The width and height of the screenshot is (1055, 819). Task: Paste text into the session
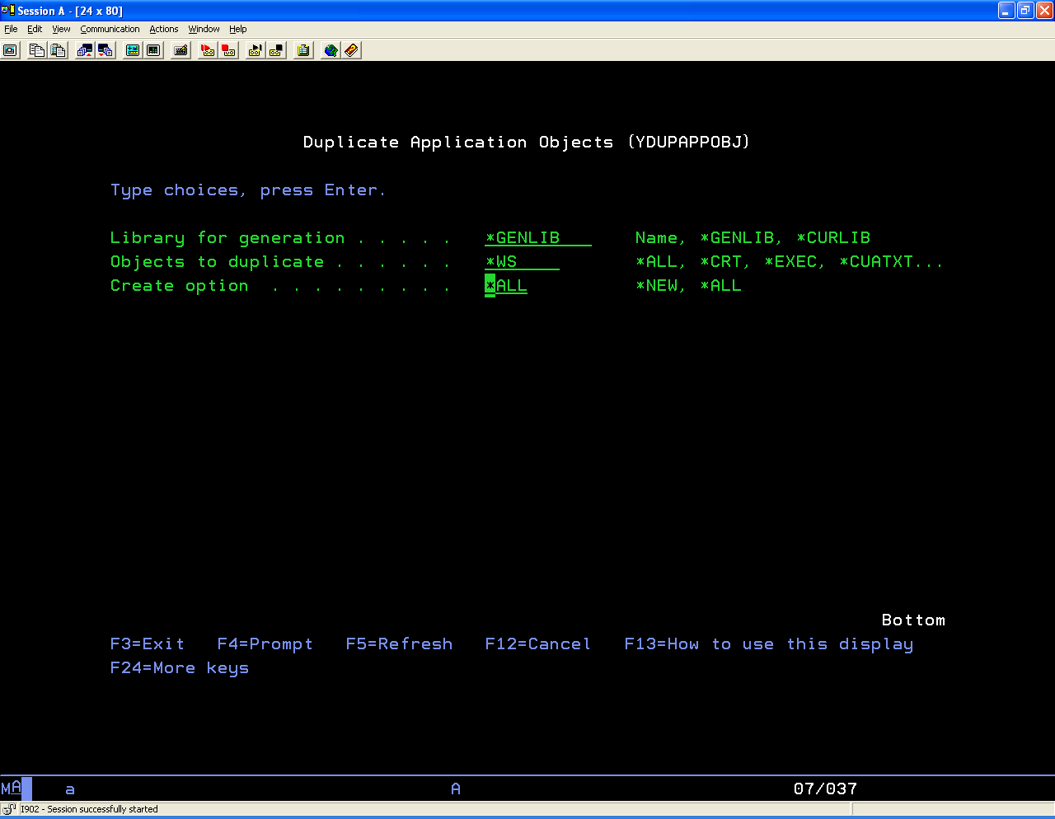(58, 50)
